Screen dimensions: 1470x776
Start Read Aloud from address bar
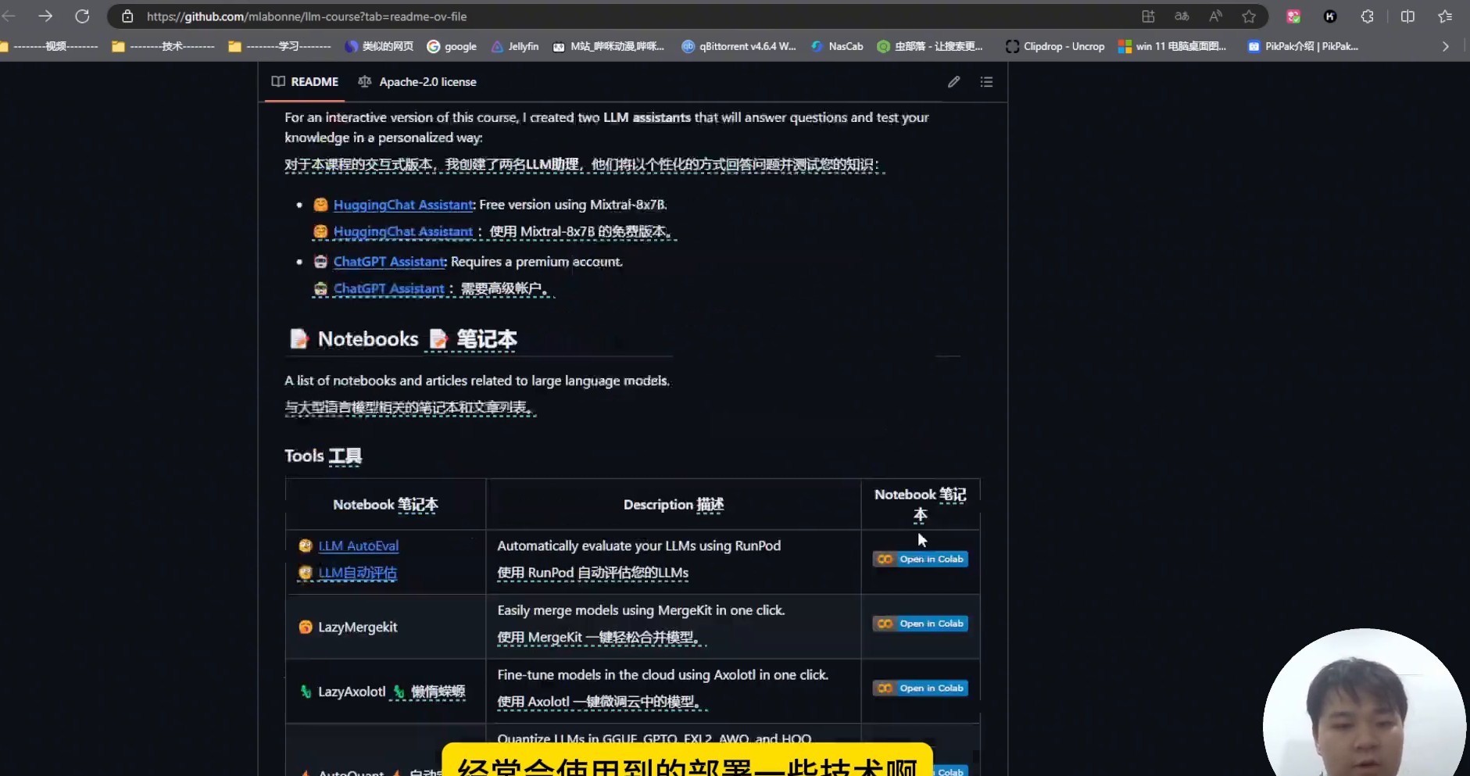1215,16
